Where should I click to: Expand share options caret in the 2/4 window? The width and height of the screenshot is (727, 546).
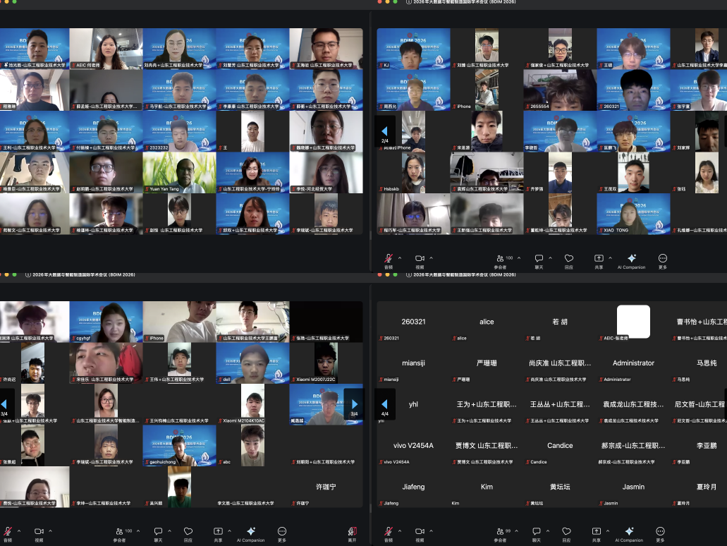[x=610, y=258]
